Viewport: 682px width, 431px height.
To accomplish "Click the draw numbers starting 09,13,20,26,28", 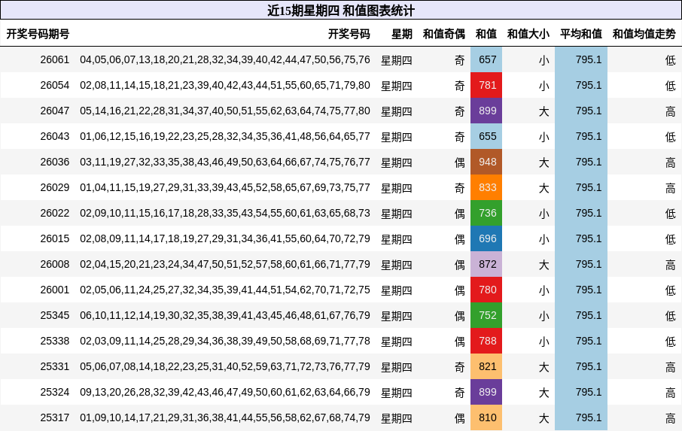I will tap(225, 393).
